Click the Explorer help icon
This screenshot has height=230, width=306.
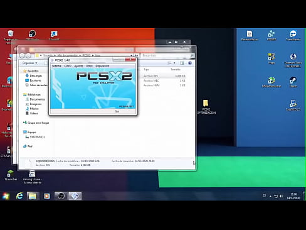coord(190,63)
